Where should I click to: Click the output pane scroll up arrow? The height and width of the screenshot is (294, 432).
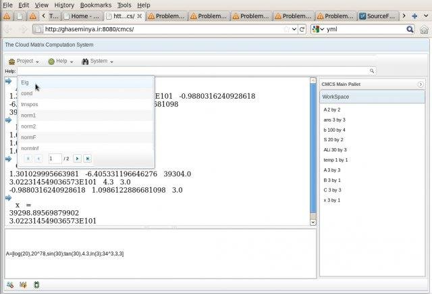pyautogui.click(x=313, y=80)
